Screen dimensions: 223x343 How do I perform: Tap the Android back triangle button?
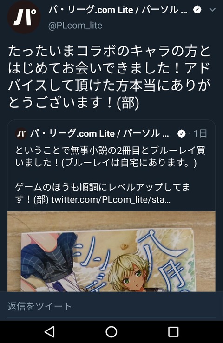tap(50, 332)
